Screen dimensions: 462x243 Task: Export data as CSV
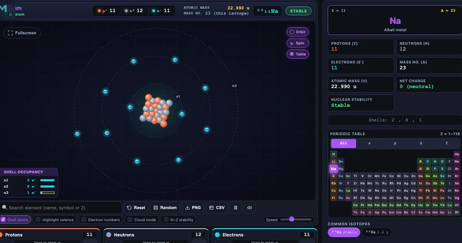[x=217, y=208]
